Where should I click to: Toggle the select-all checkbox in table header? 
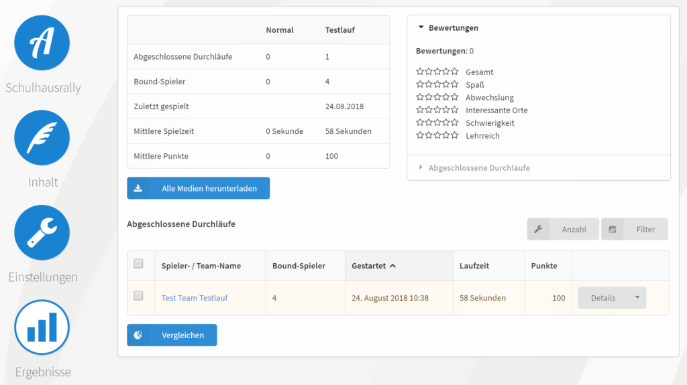tap(139, 264)
